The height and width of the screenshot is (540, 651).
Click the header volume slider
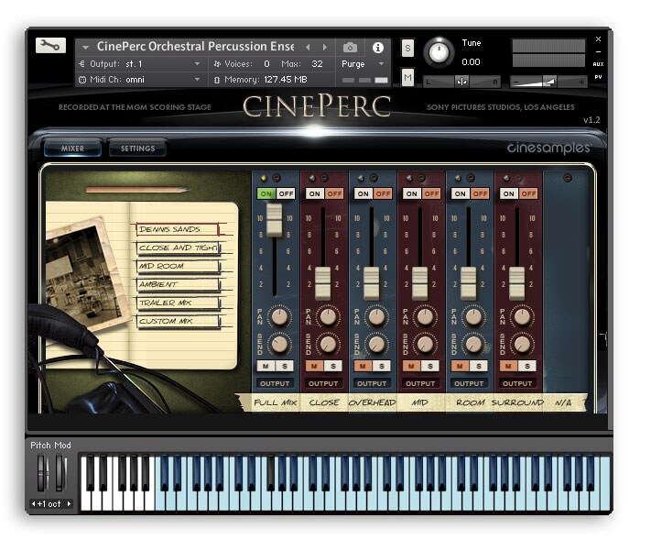point(548,82)
